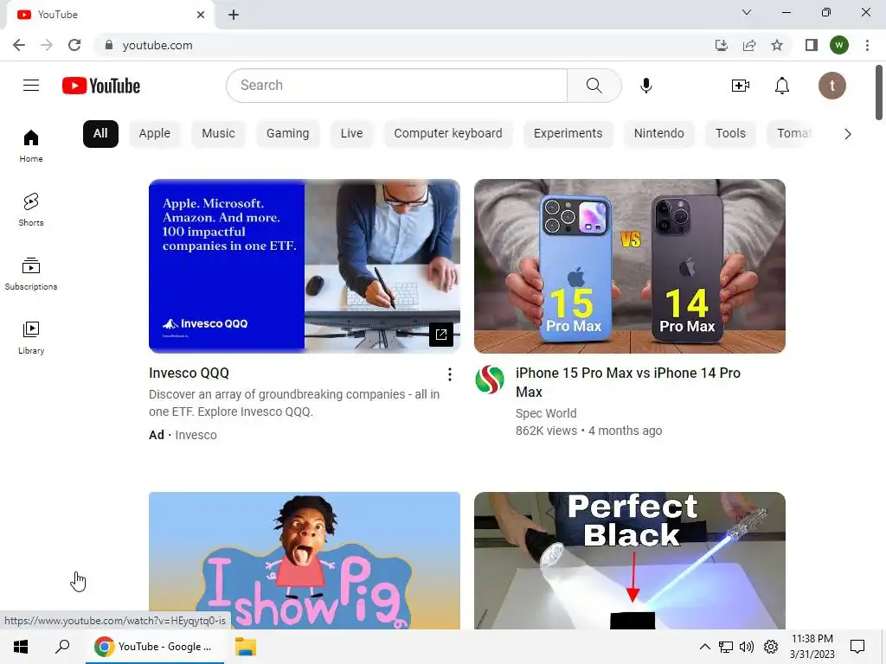Click in the YouTube search field

(396, 86)
